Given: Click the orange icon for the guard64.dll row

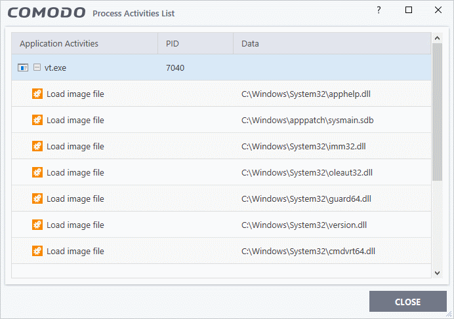Looking at the screenshot, I should pyautogui.click(x=37, y=198).
